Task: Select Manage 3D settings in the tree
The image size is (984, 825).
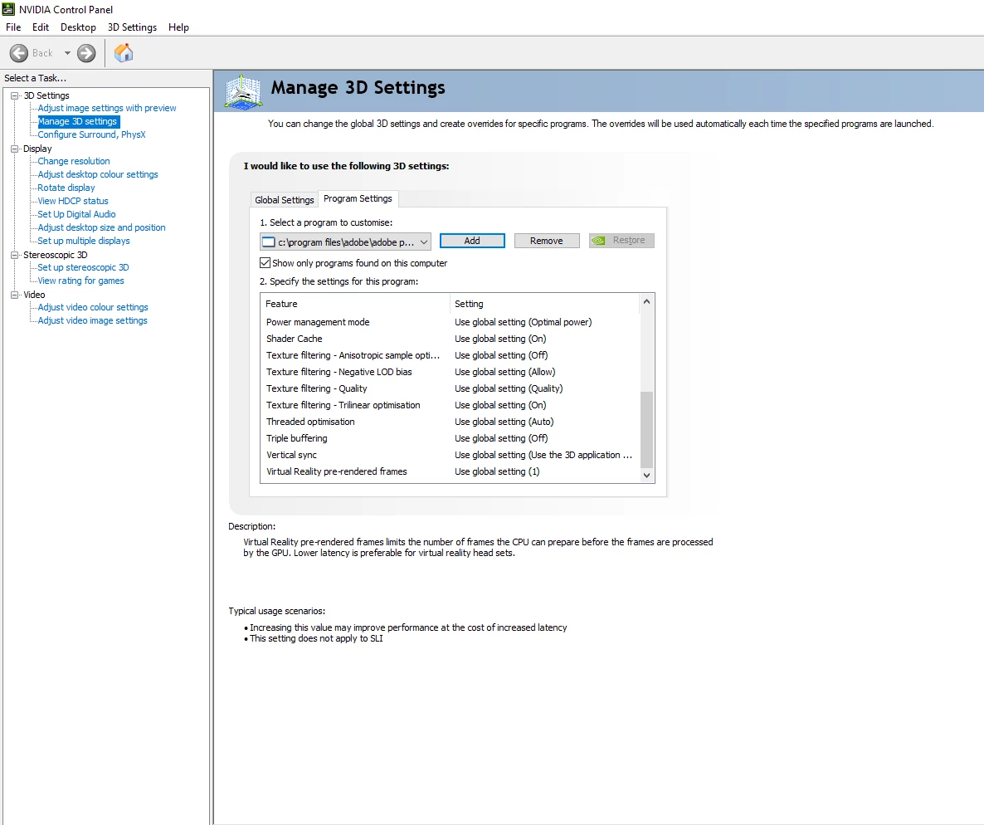Action: 78,121
